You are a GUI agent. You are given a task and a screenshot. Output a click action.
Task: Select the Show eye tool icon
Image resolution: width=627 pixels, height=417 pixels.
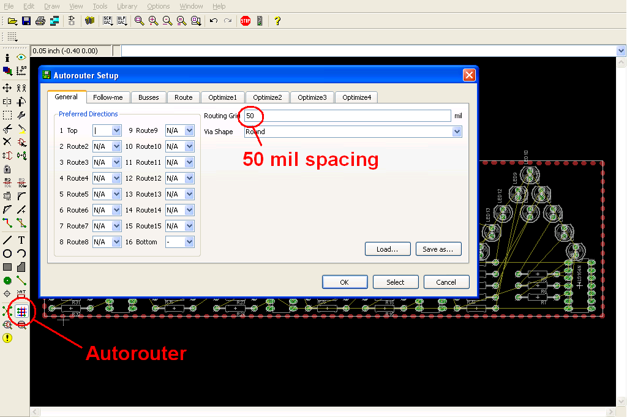(x=21, y=58)
